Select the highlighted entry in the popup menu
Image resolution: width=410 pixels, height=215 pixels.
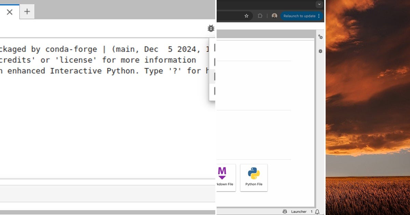213,77
